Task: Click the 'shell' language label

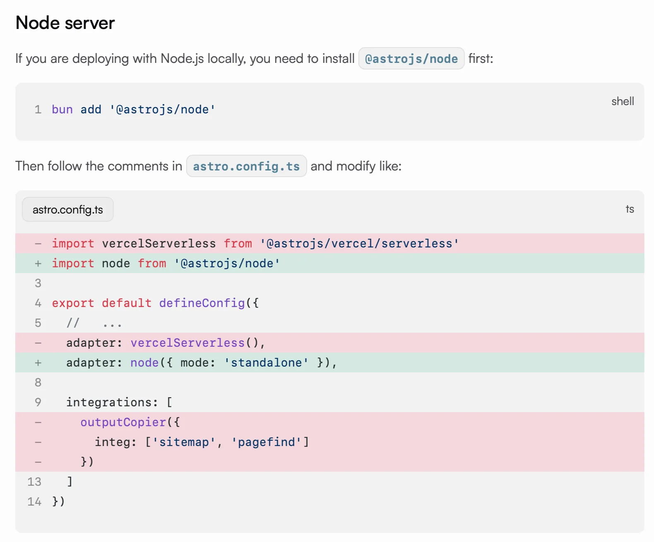Action: 623,101
